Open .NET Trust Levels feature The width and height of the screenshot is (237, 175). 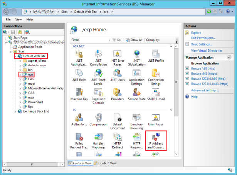point(98,77)
